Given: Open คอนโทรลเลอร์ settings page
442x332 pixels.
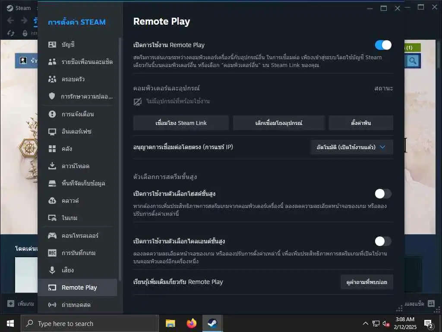Looking at the screenshot, I should point(77,236).
